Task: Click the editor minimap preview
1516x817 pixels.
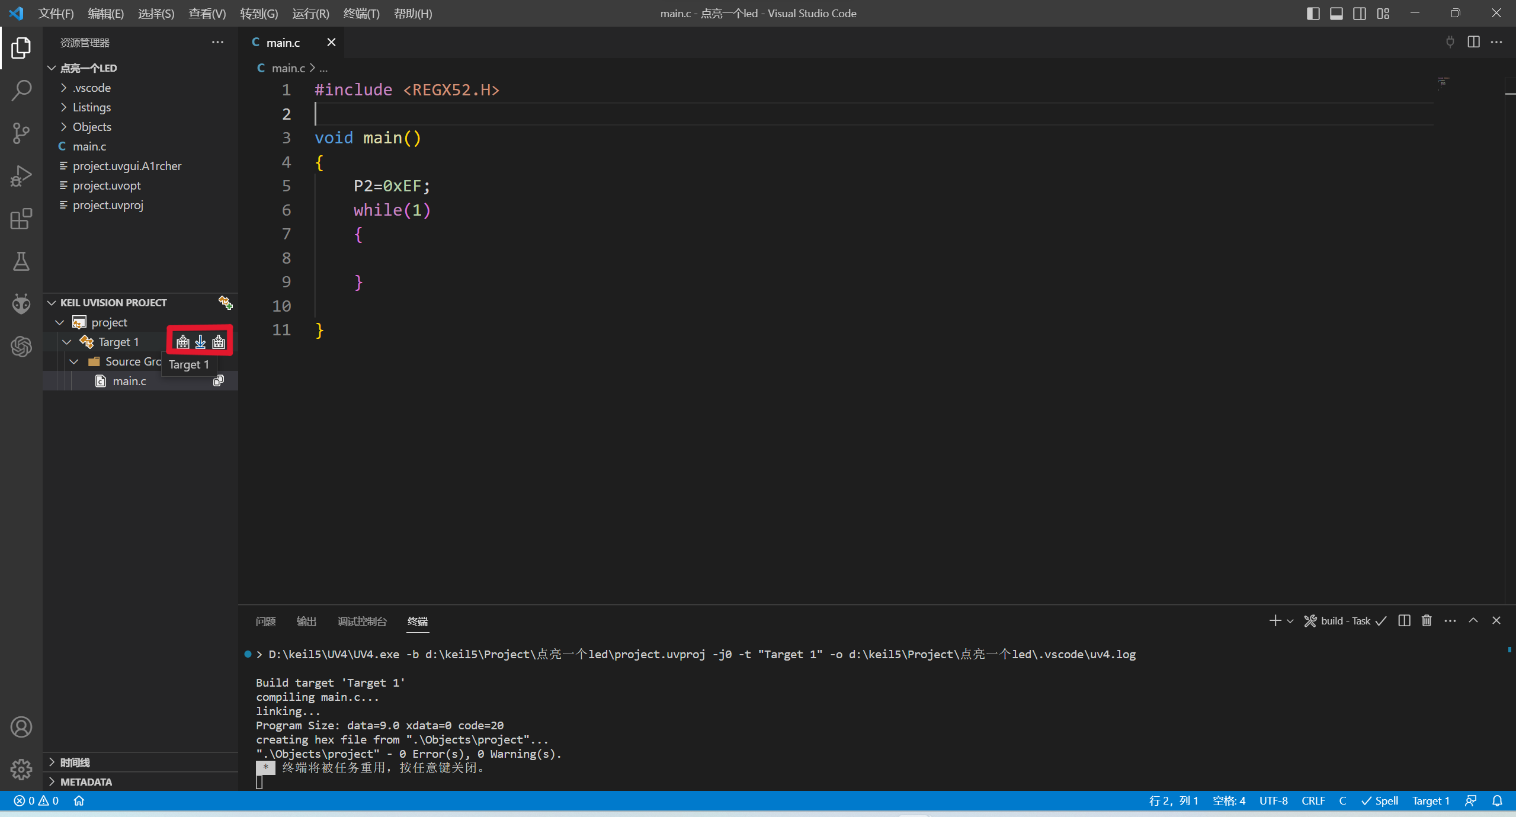Action: coord(1443,83)
